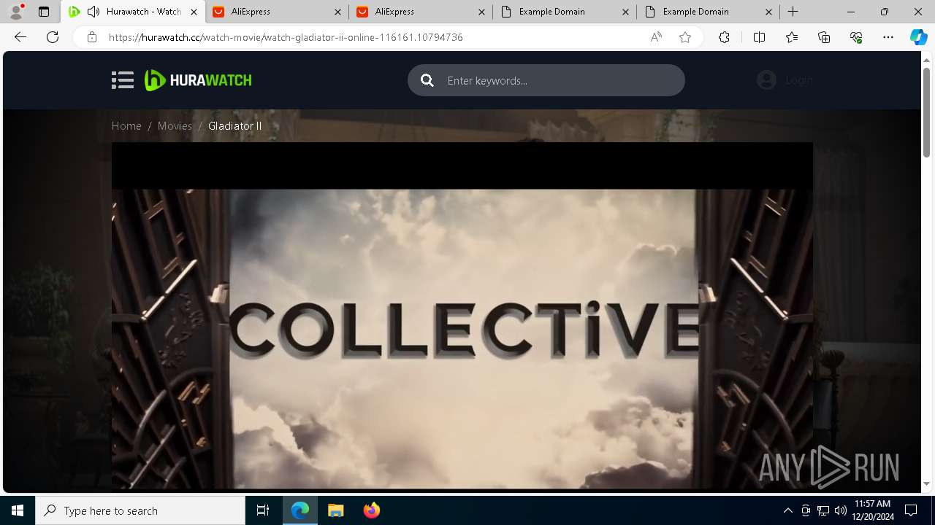The width and height of the screenshot is (935, 525).
Task: Switch to the first Example Domain tab
Action: point(565,12)
